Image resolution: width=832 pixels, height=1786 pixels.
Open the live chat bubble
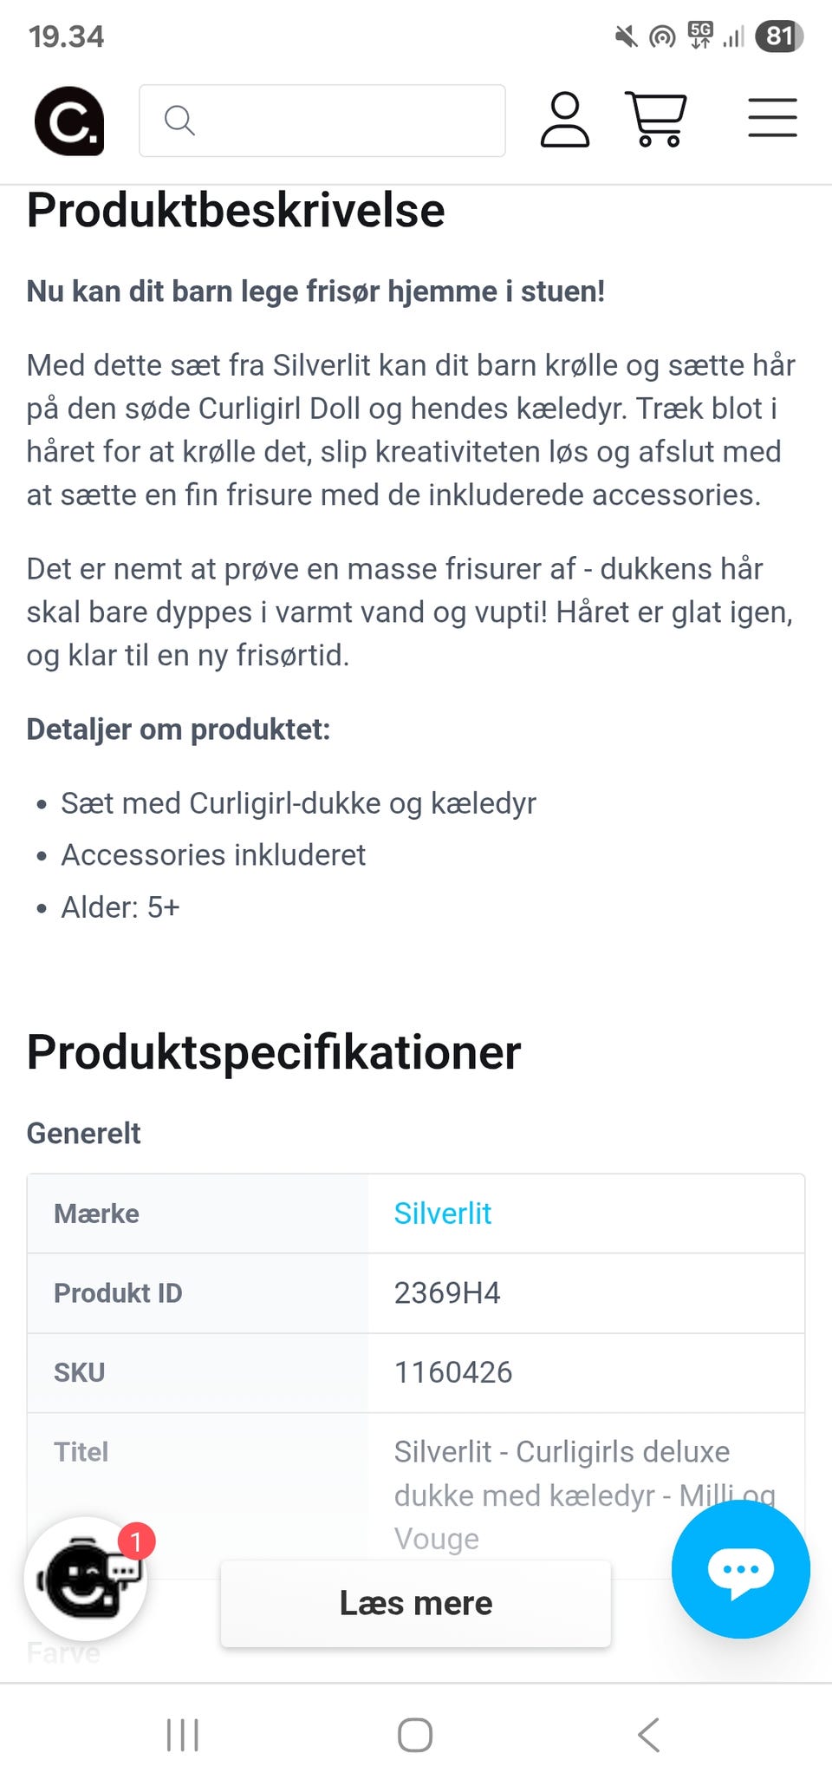click(740, 1568)
